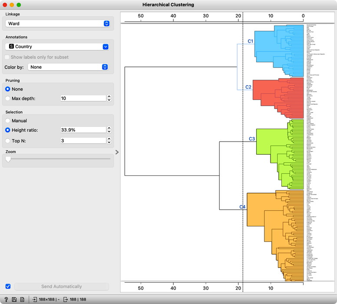The width and height of the screenshot is (337, 304).
Task: Open the report document icon
Action: pyautogui.click(x=22, y=299)
